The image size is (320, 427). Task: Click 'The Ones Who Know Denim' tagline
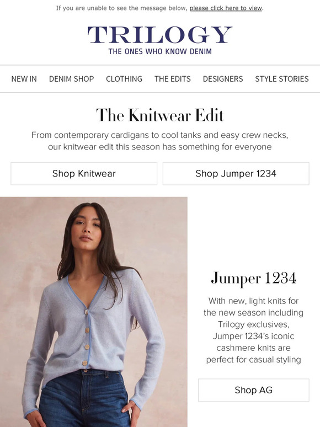pos(160,51)
